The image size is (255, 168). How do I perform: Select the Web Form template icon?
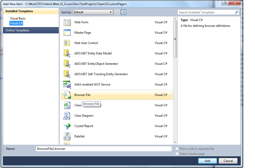[x=67, y=22]
